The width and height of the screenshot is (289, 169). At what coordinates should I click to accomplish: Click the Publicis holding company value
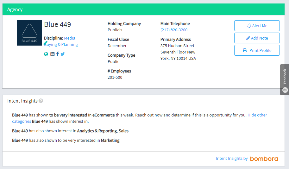click(x=115, y=30)
